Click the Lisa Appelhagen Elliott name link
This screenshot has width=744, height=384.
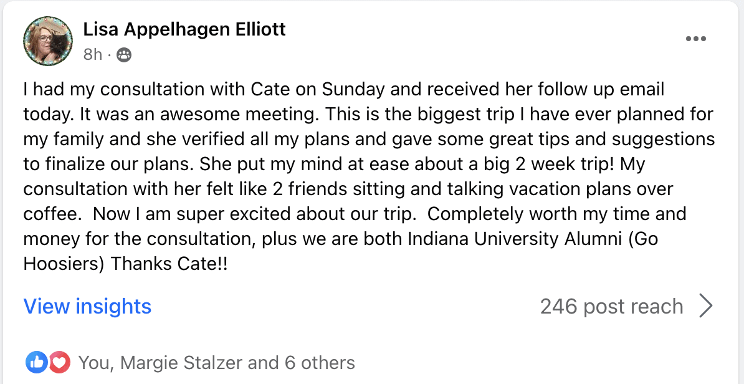point(184,29)
